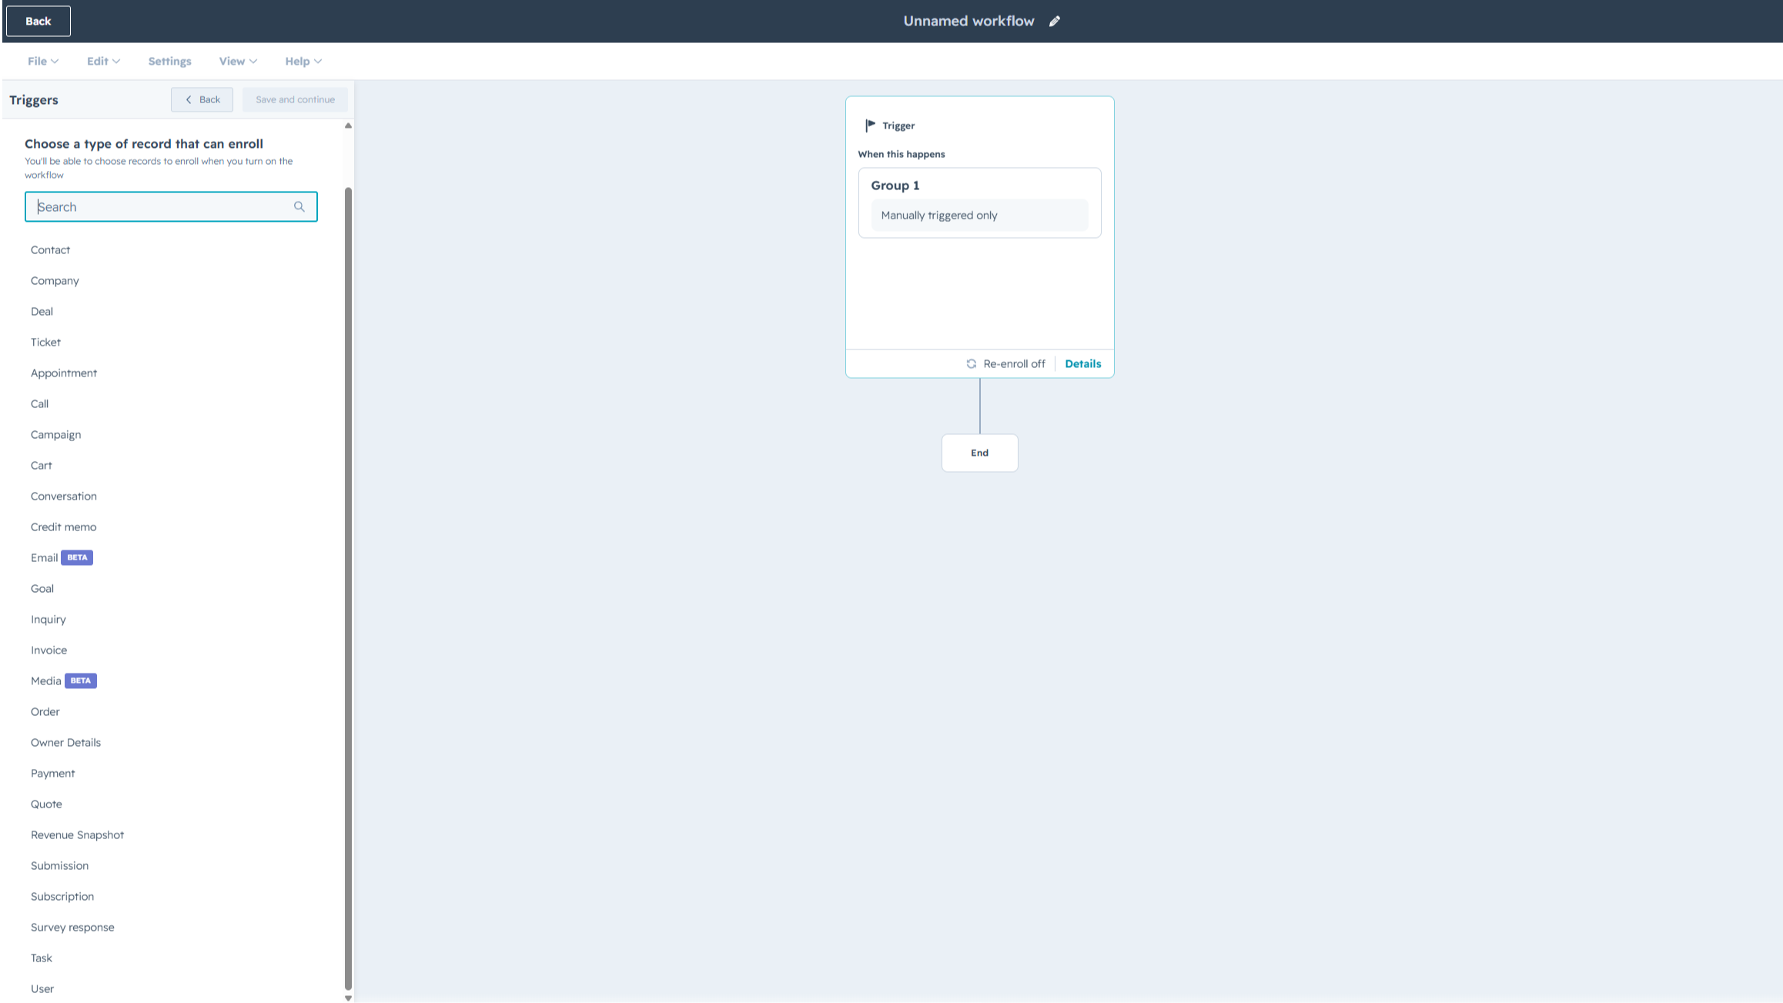The width and height of the screenshot is (1783, 1003).
Task: Choose the Email BETA record type
Action: (62, 557)
